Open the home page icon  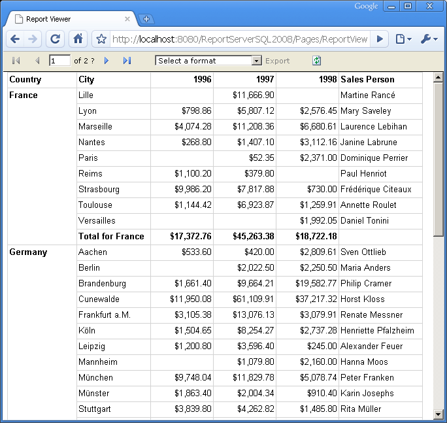[78, 39]
